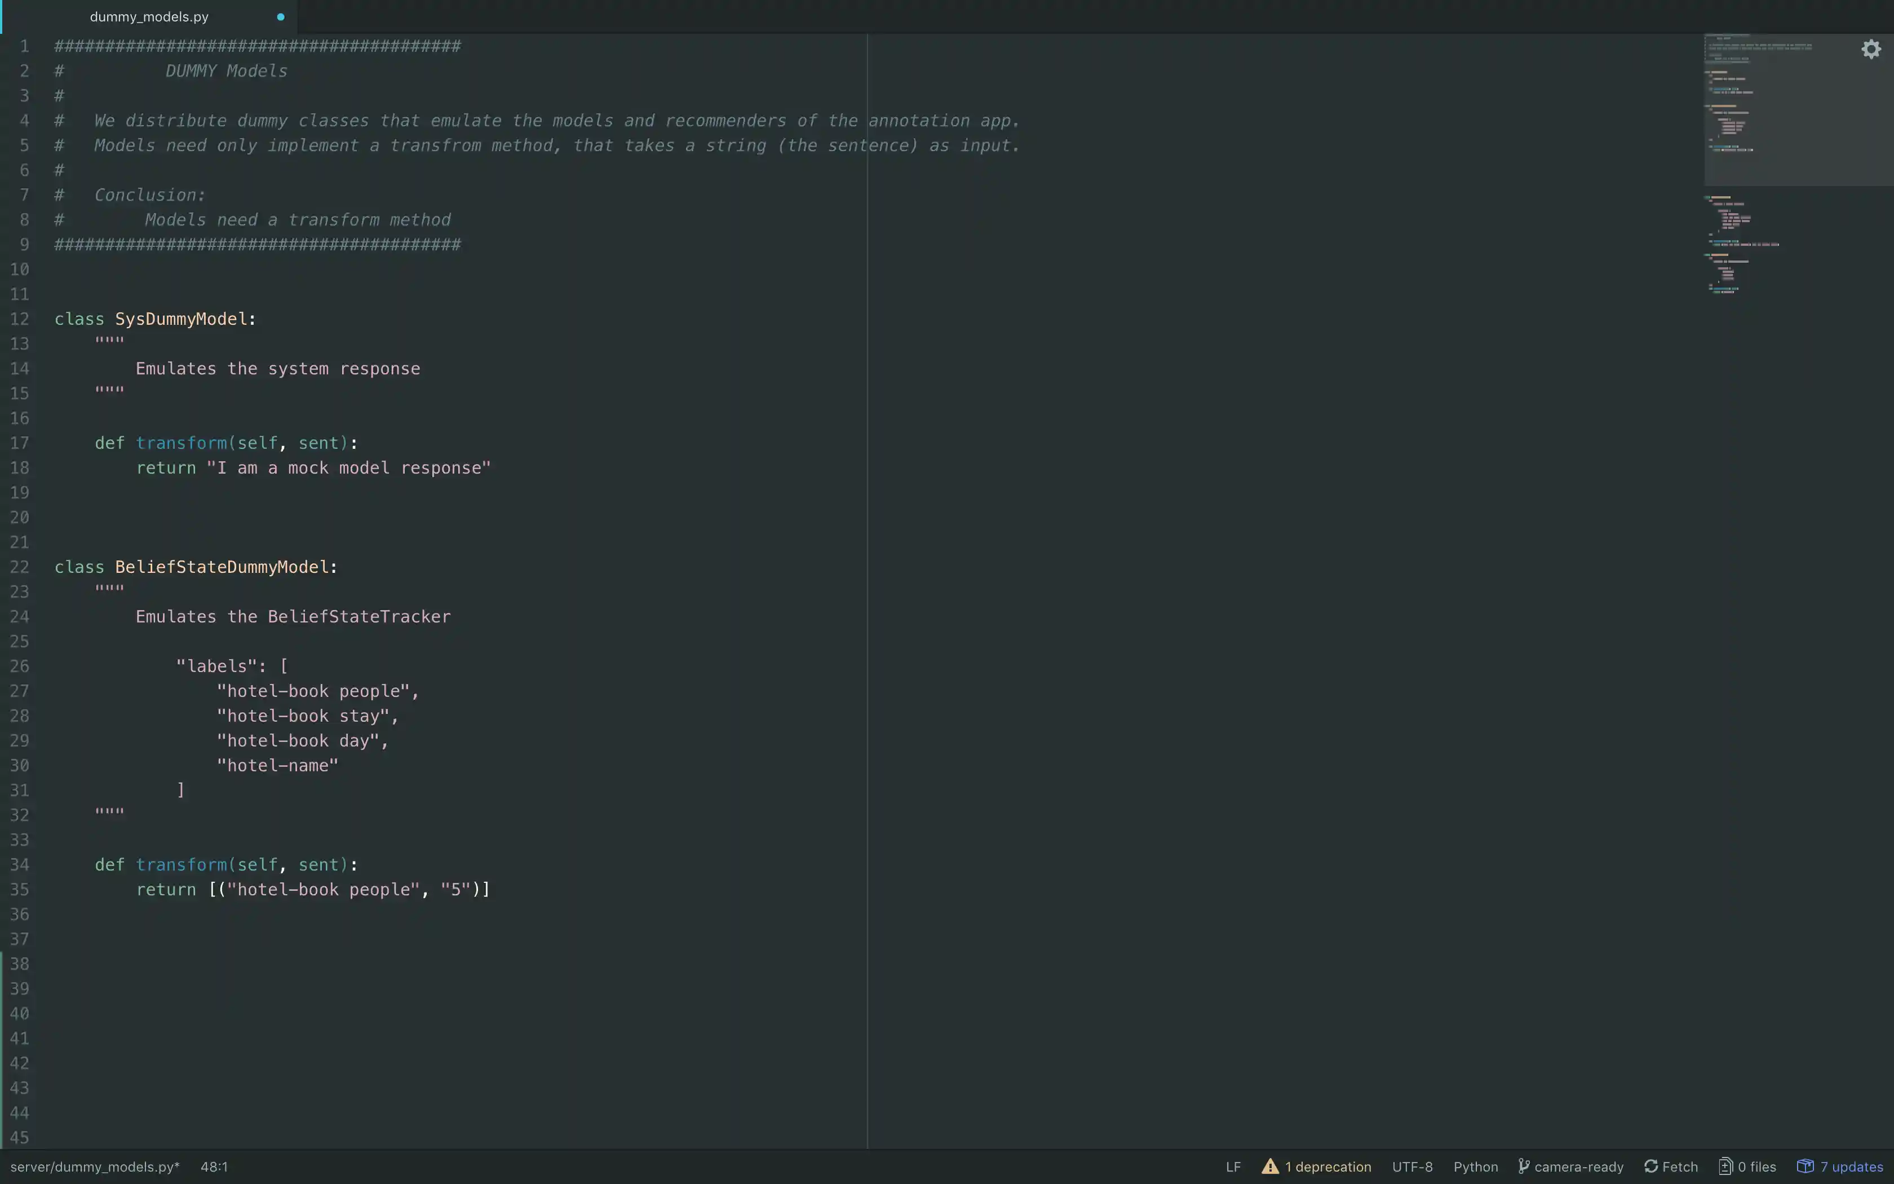
Task: Click the server/dummy_models.py file path
Action: tap(94, 1167)
